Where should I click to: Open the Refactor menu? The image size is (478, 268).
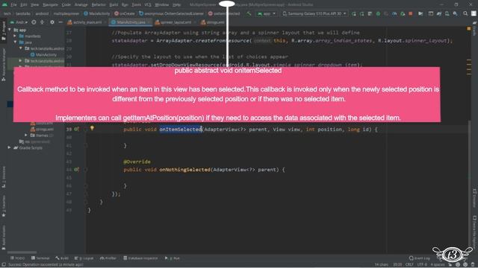point(99,4)
